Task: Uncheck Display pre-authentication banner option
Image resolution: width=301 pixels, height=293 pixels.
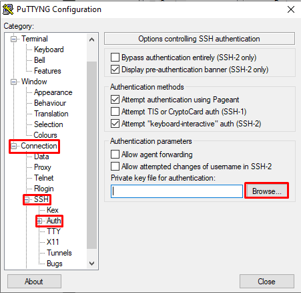Action: 115,70
